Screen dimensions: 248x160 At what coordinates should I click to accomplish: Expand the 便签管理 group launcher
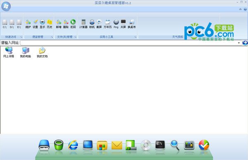tap(52, 37)
